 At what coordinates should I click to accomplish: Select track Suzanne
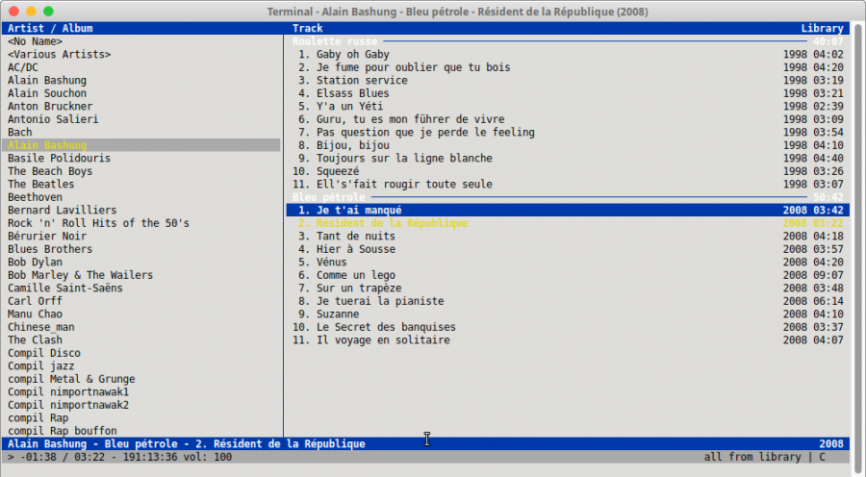[568, 314]
